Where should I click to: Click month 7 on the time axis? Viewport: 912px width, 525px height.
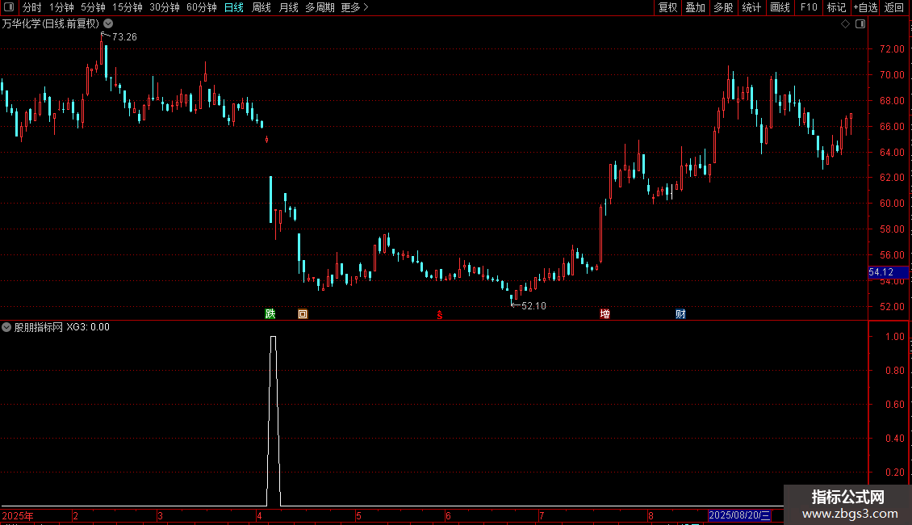pyautogui.click(x=542, y=515)
